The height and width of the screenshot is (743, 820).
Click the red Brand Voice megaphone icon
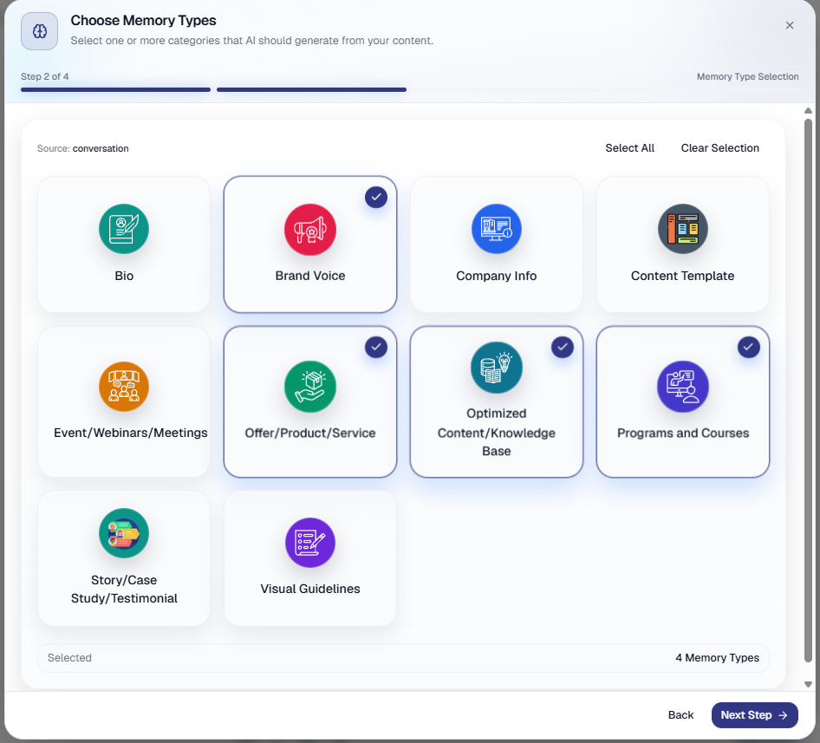(x=310, y=229)
